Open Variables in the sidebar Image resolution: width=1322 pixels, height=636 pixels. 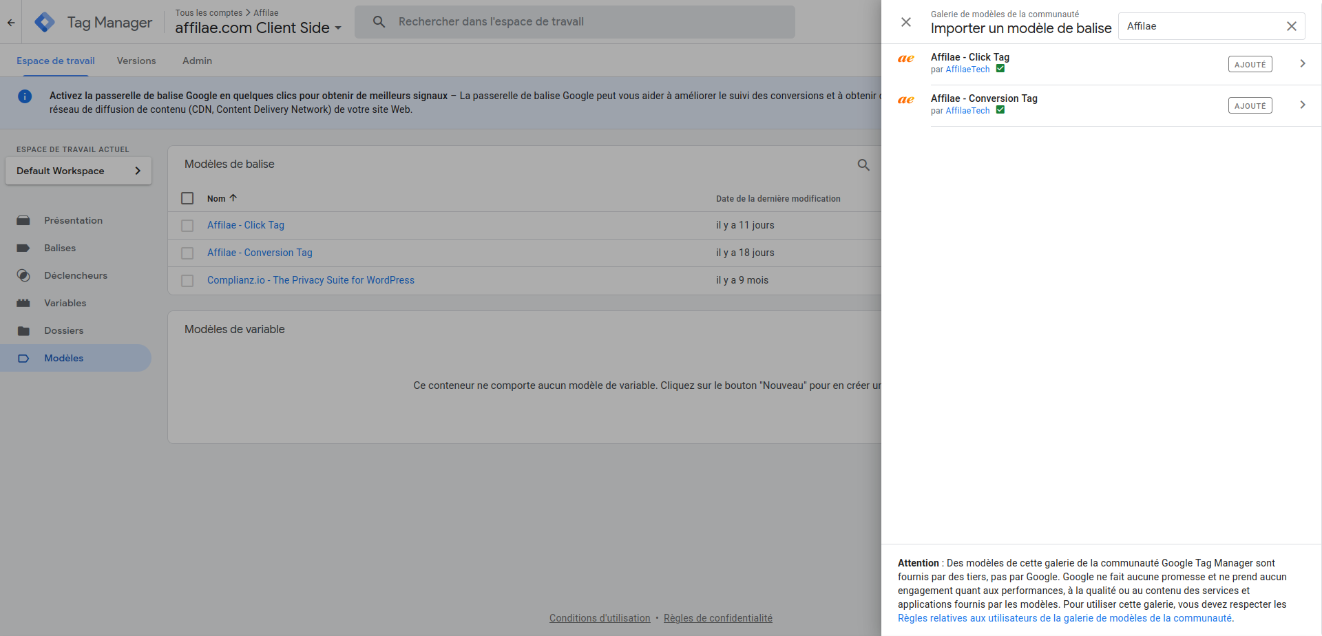[65, 303]
